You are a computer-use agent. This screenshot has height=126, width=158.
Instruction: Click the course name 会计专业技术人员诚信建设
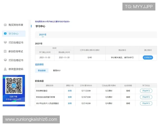point(47,103)
